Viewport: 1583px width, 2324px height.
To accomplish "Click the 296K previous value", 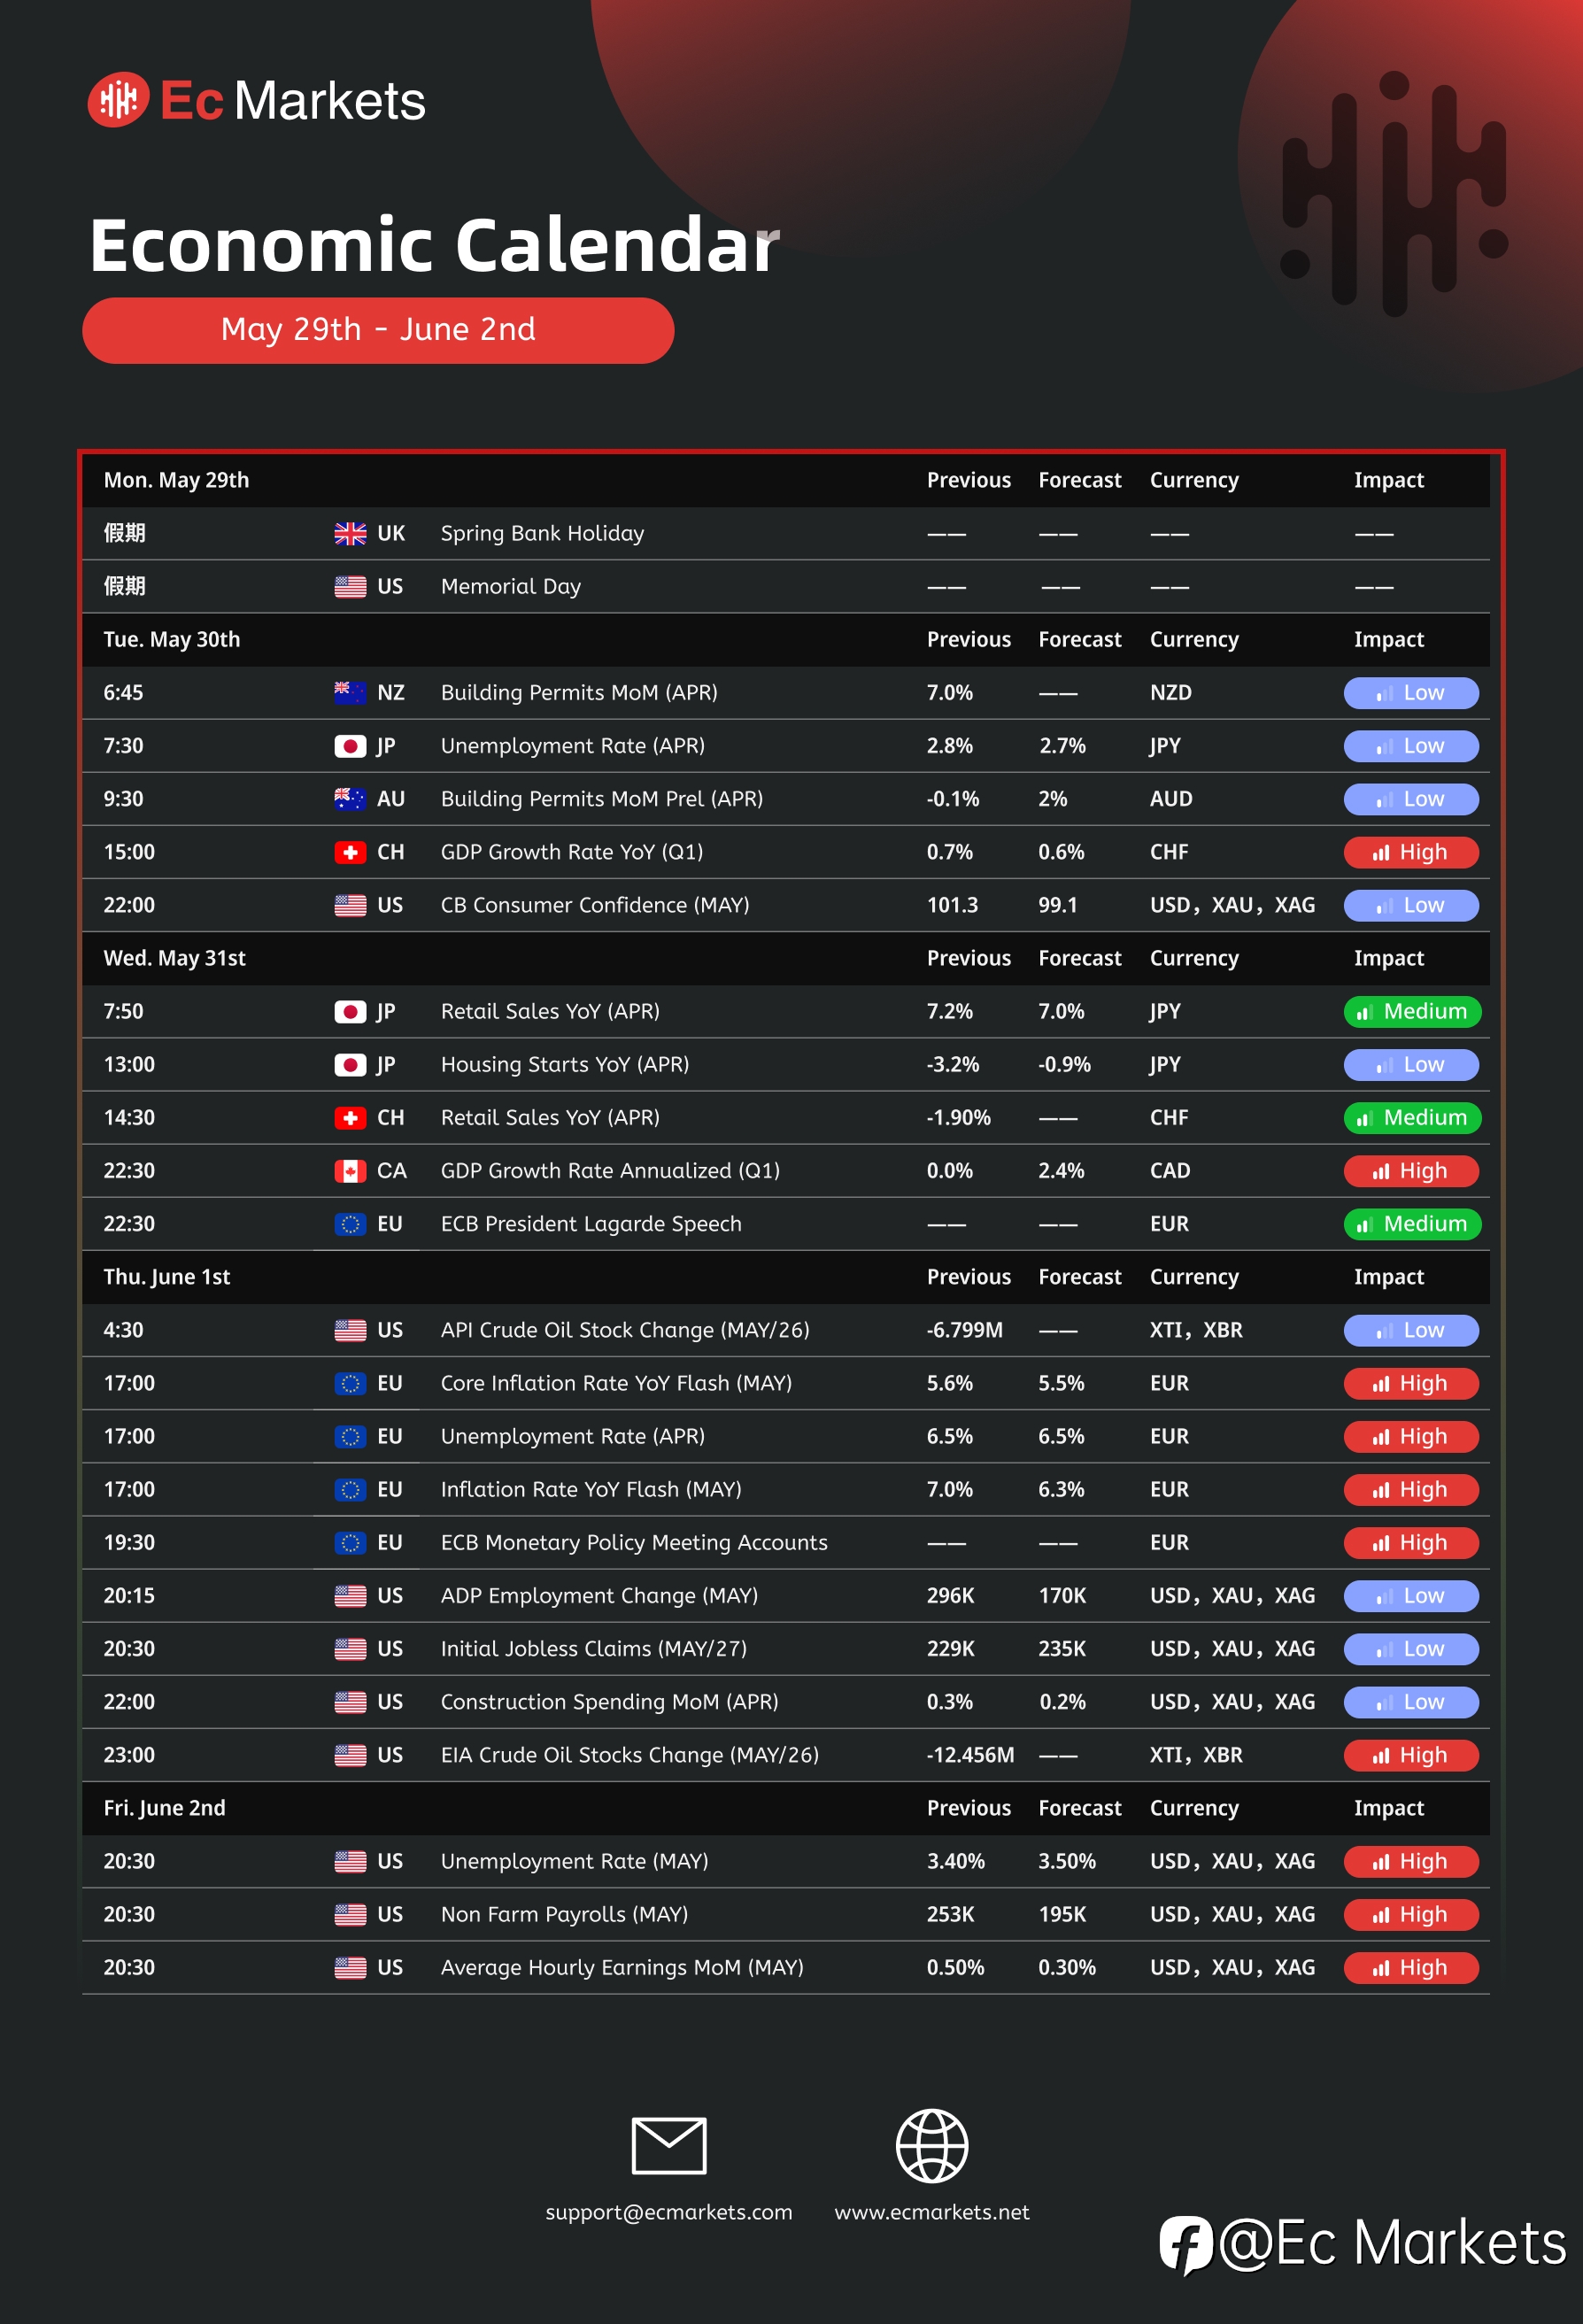I will point(950,1596).
